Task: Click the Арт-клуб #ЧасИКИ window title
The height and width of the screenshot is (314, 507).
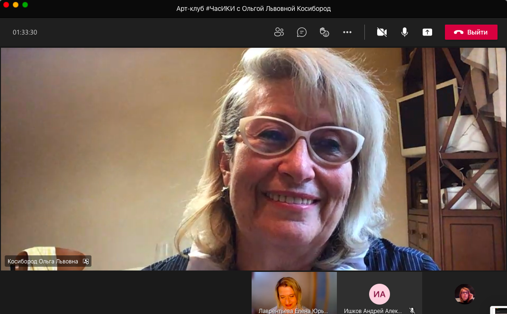Action: pos(253,9)
